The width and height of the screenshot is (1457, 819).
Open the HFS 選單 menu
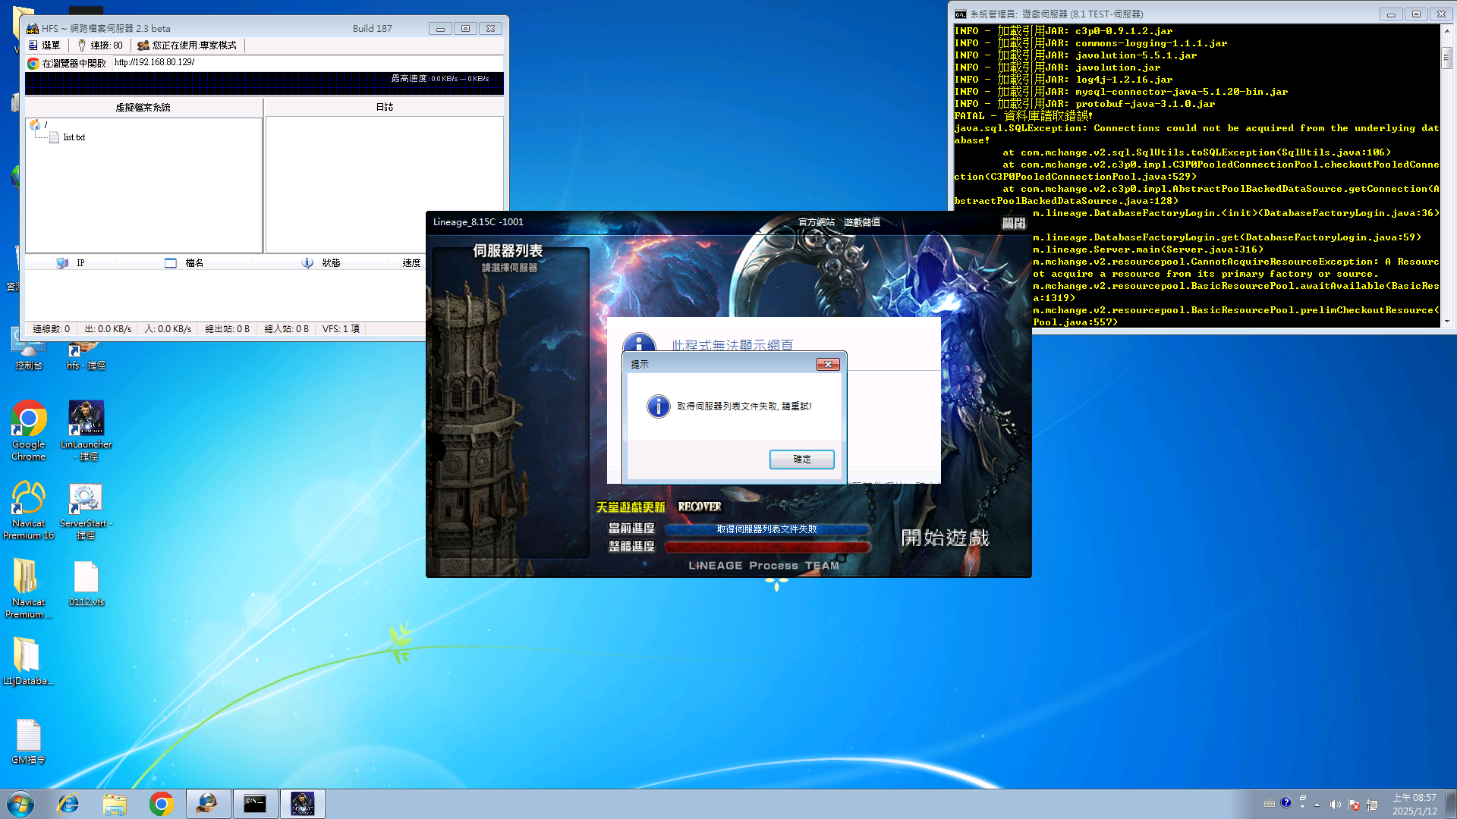pyautogui.click(x=44, y=45)
